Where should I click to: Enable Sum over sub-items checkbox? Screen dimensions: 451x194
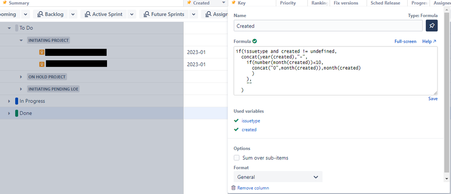coord(237,158)
